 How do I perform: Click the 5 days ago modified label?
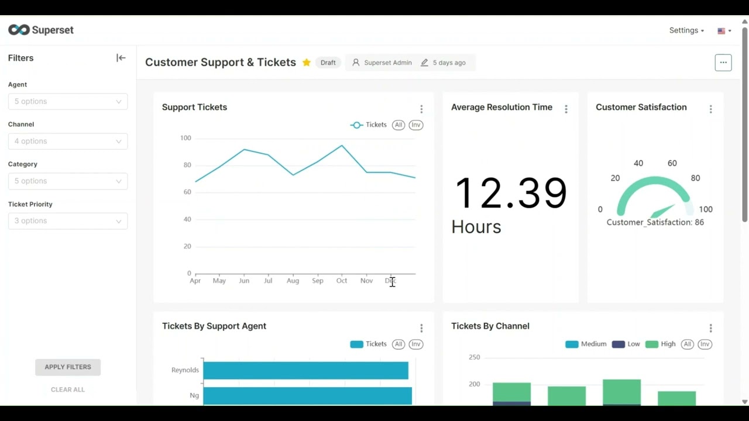[x=449, y=63]
